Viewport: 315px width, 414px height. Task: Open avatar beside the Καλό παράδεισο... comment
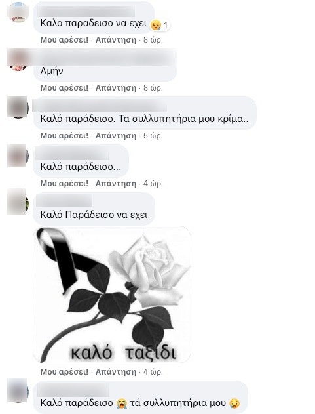[x=18, y=155]
